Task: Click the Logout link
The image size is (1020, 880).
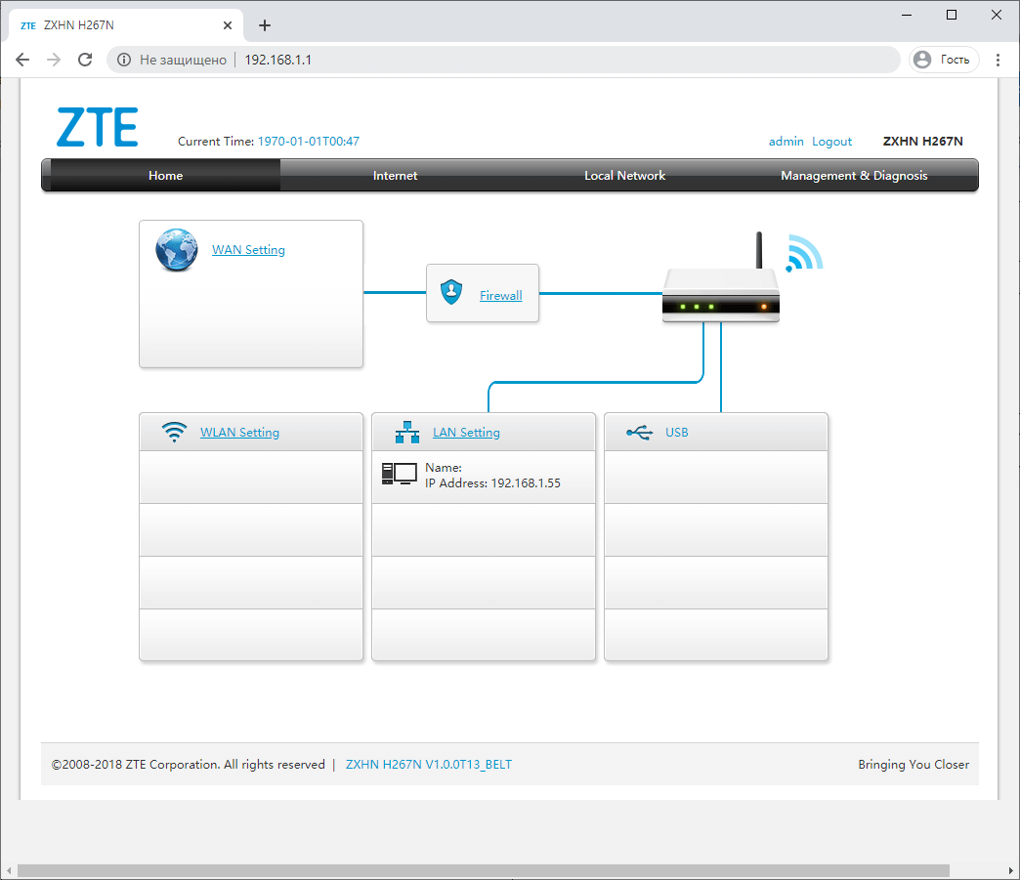Action: [x=831, y=142]
